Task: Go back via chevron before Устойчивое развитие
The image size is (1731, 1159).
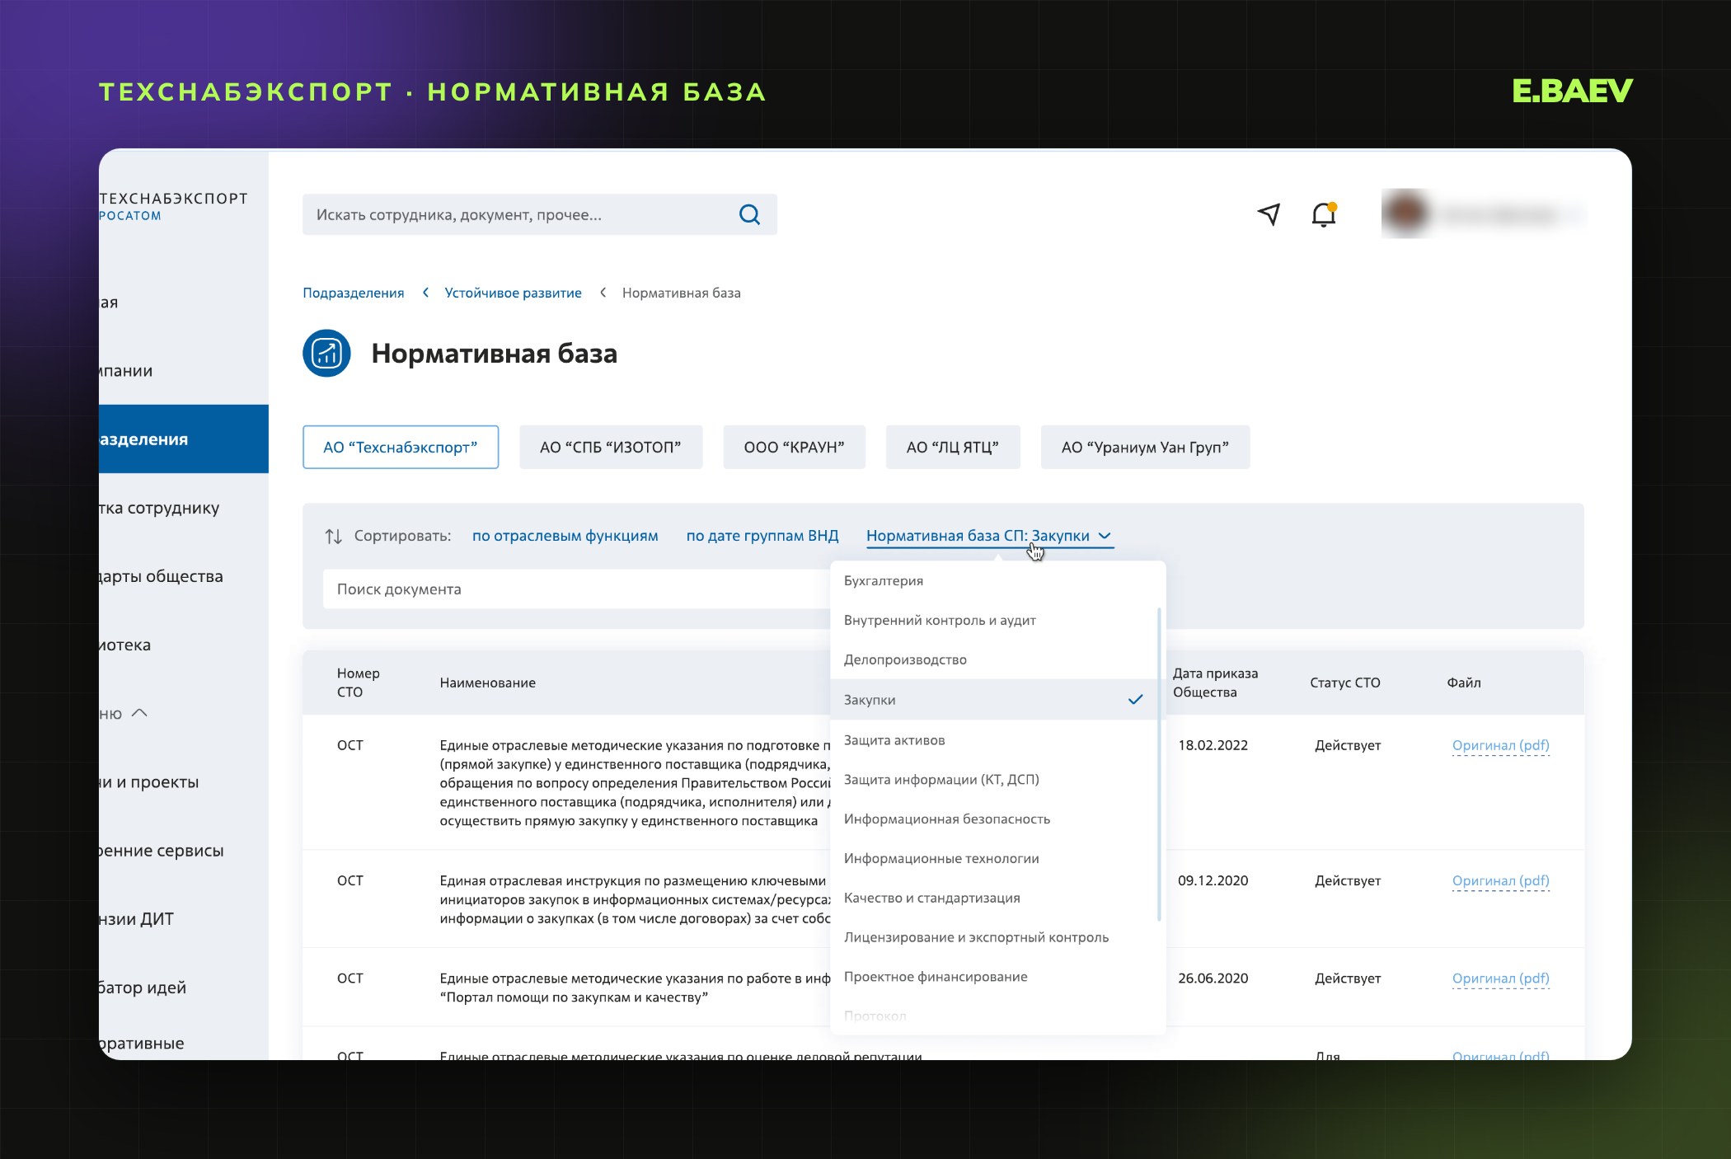Action: [x=425, y=293]
